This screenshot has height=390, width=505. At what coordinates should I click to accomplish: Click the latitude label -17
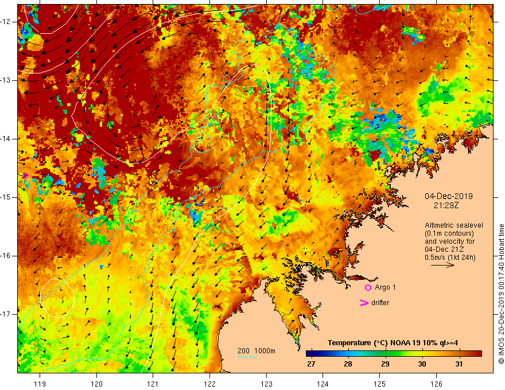(x=6, y=314)
